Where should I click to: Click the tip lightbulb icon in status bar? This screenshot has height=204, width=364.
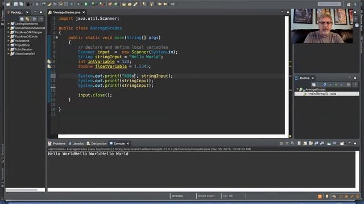tap(327, 197)
